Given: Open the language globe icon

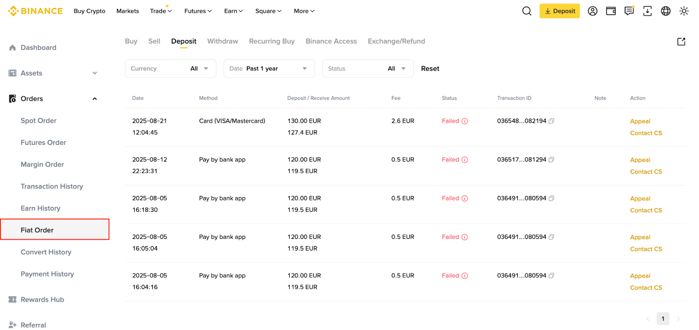Looking at the screenshot, I should click(665, 11).
